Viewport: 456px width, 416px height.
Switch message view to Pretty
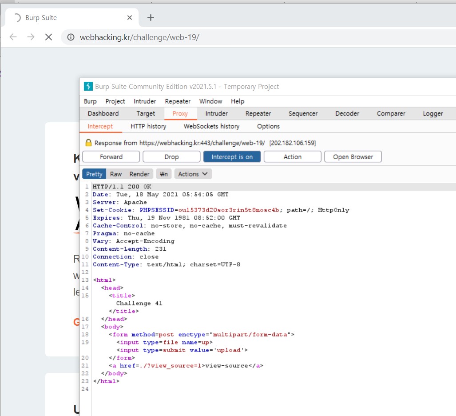94,174
